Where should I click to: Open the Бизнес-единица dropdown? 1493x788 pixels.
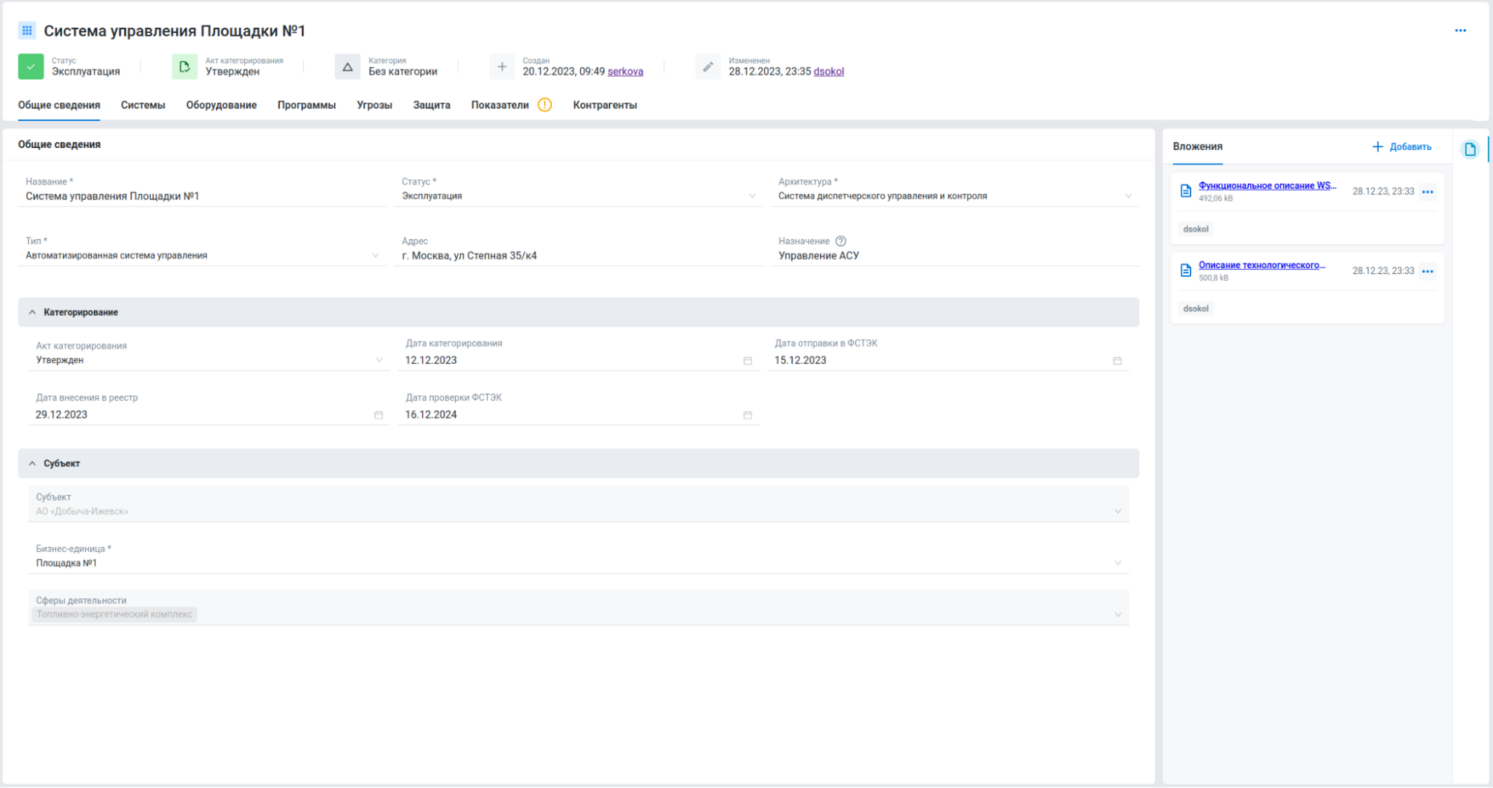[579, 556]
